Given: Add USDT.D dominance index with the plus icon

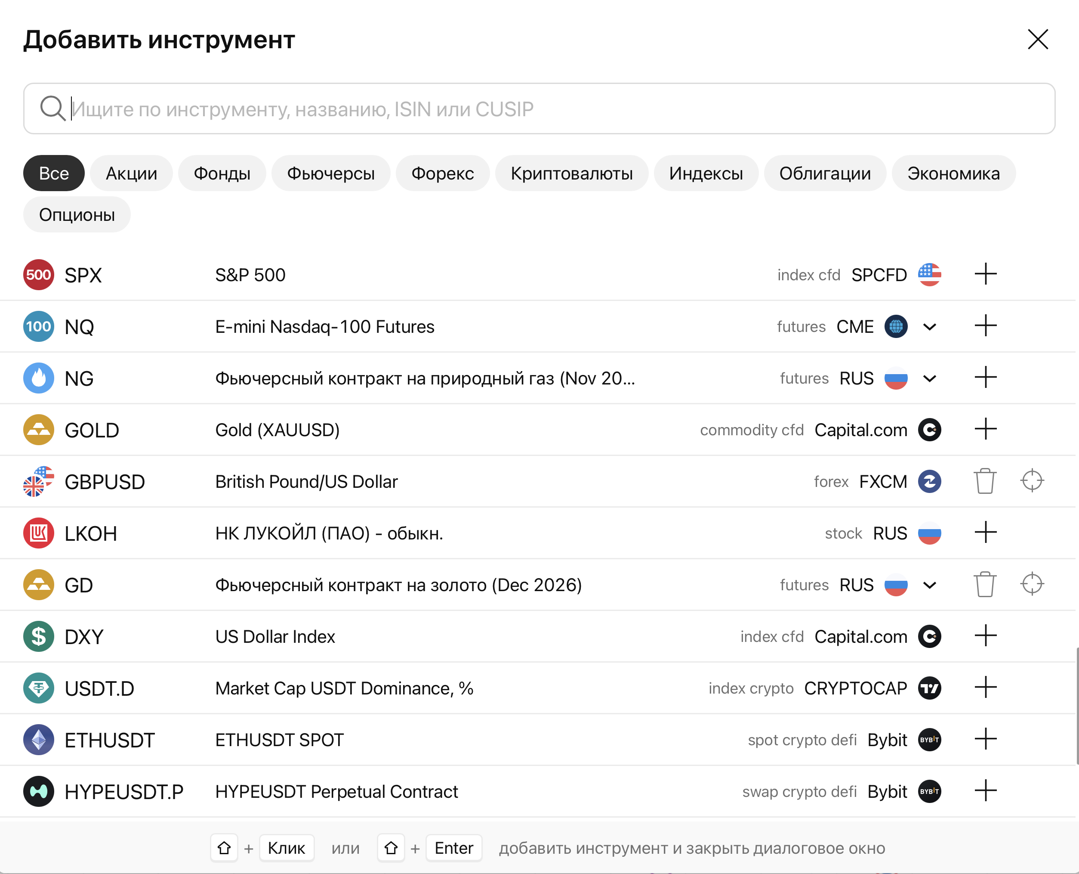Looking at the screenshot, I should pyautogui.click(x=985, y=688).
